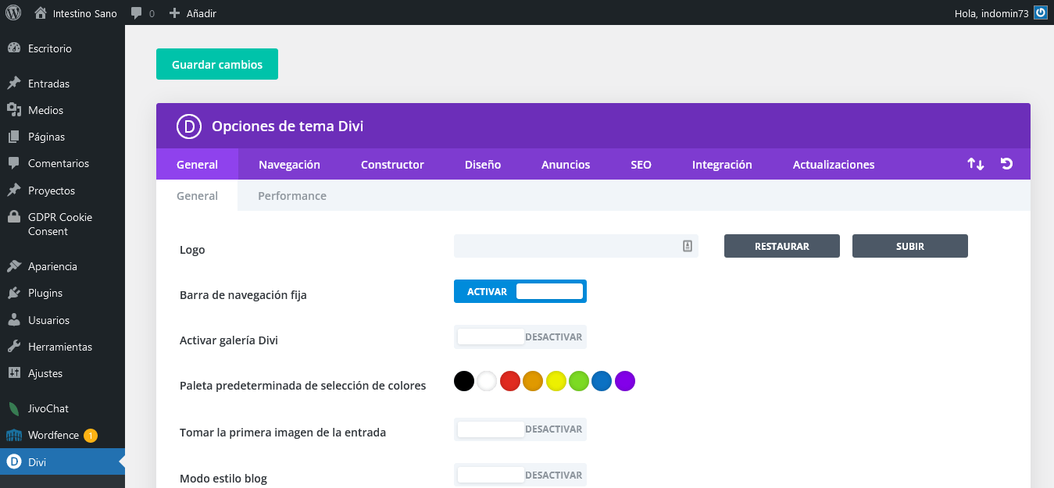The height and width of the screenshot is (488, 1054).
Task: Open the General main tab
Action: [x=197, y=164]
